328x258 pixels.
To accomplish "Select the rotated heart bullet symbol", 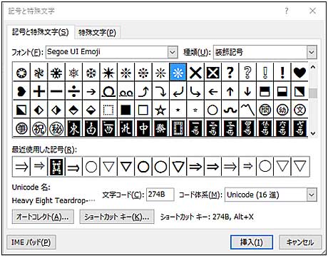I will click(x=21, y=91).
